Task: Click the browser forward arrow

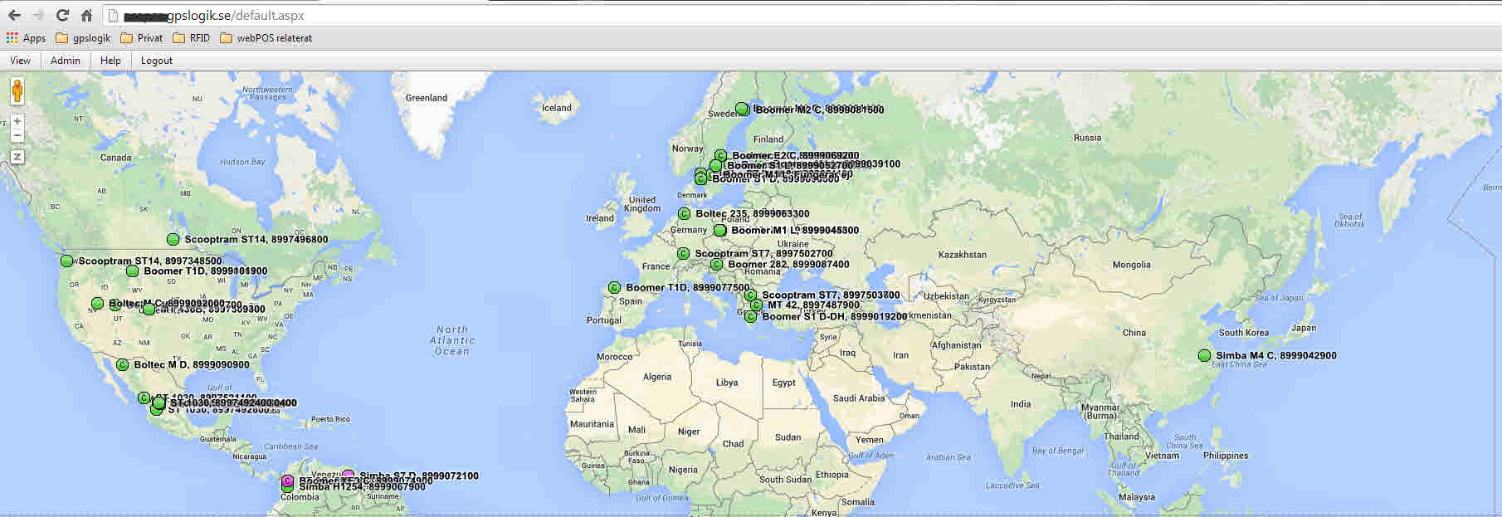Action: coord(38,15)
